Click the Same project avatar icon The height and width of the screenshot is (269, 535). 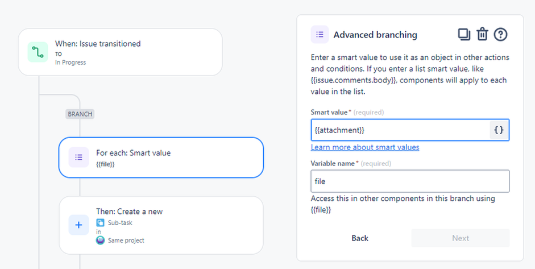point(100,241)
